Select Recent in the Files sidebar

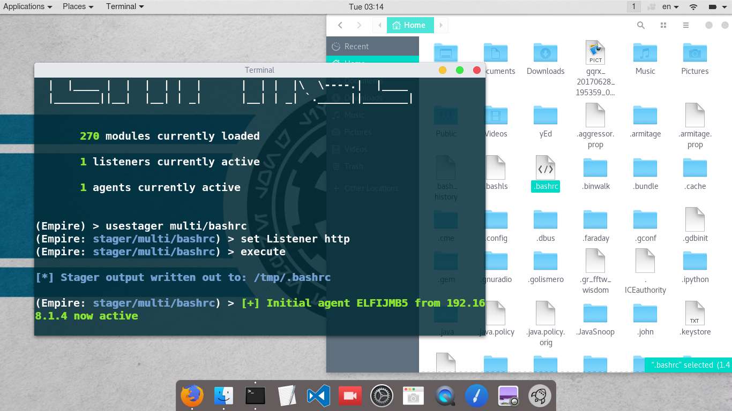click(x=372, y=46)
